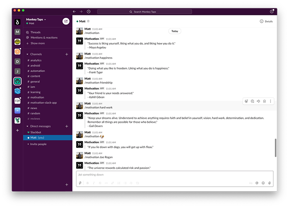Viewport: 289px width, 207px height.
Task: Open emoji picker in composer
Action: pyautogui.click(x=263, y=183)
